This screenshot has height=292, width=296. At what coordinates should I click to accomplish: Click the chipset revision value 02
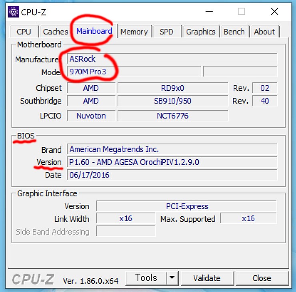click(x=265, y=88)
